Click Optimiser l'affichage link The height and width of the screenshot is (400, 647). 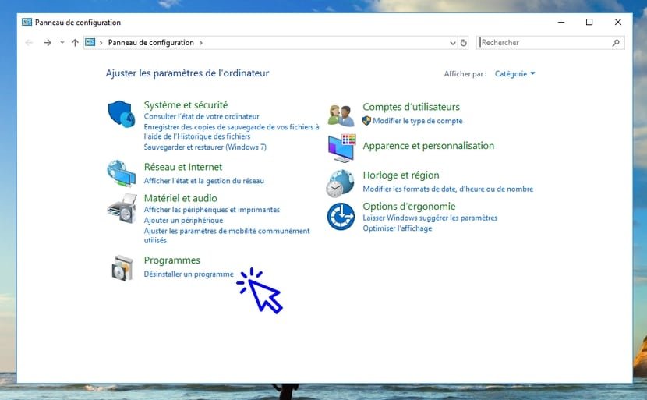(398, 228)
